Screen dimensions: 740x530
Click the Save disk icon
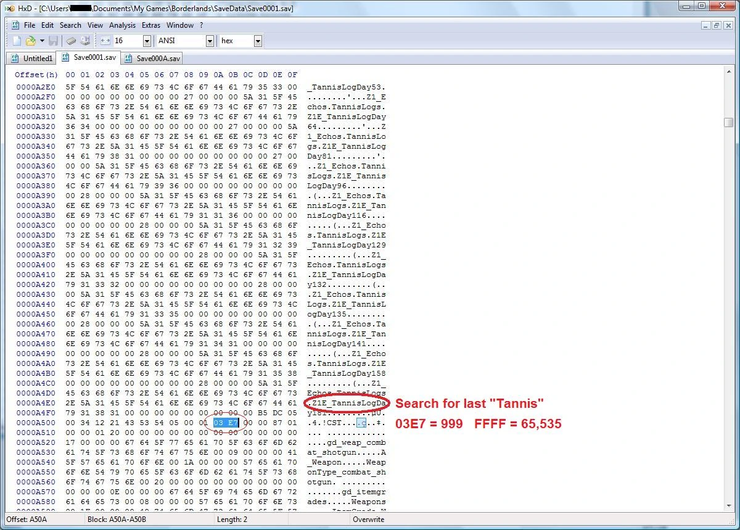54,41
